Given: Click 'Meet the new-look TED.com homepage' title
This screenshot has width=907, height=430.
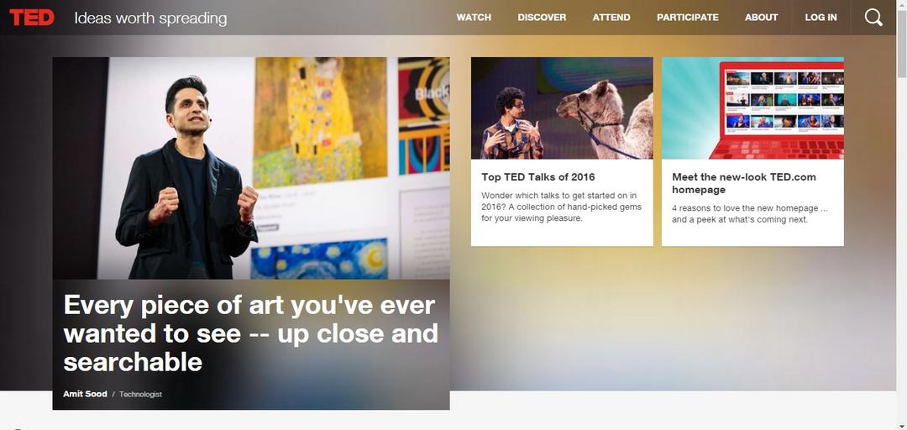Looking at the screenshot, I should (744, 183).
